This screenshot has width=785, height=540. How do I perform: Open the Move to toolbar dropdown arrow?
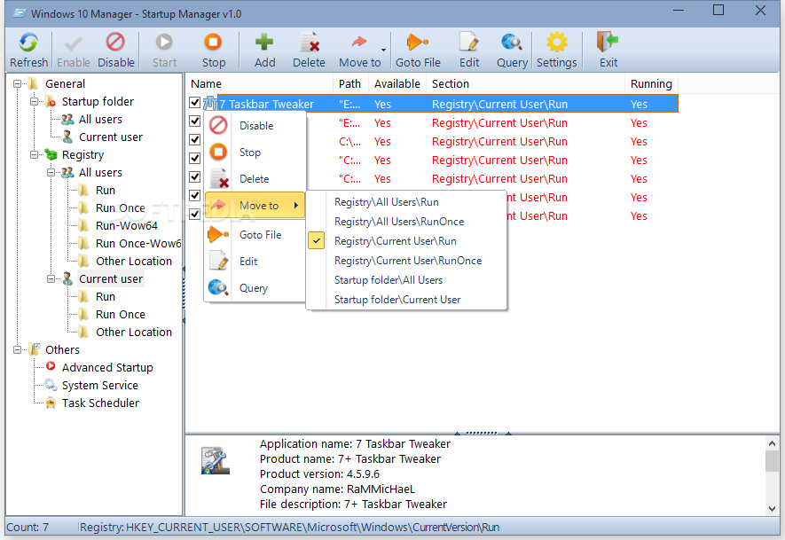[383, 50]
